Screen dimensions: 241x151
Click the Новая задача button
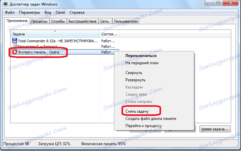pos(215,129)
